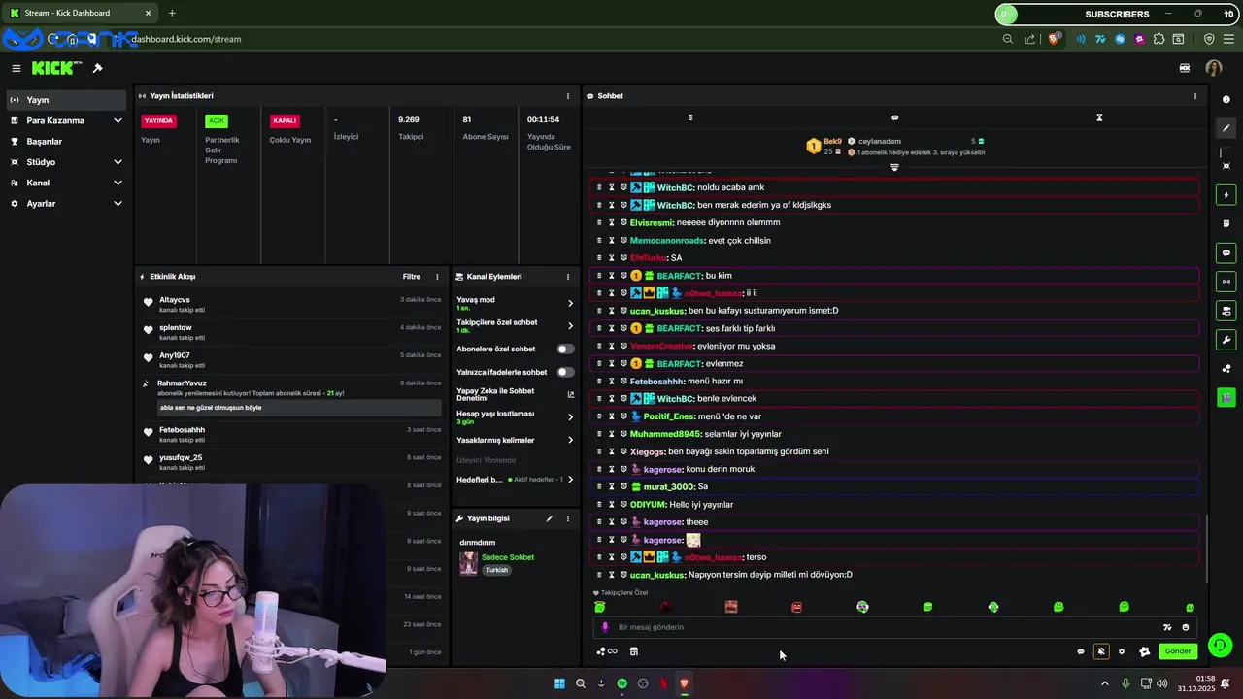Show hidden system tray icons chevron

coord(1104,683)
